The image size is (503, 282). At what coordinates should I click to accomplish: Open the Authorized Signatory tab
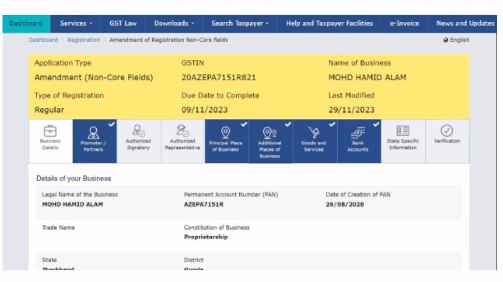pyautogui.click(x=139, y=141)
